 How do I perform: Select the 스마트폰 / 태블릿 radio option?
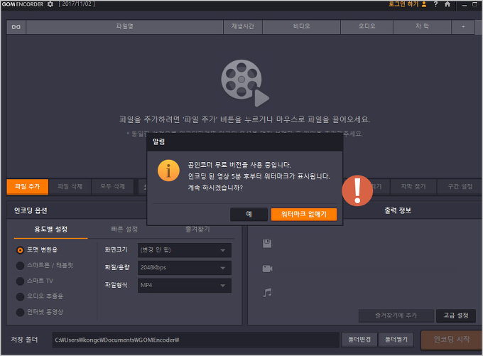[20, 265]
